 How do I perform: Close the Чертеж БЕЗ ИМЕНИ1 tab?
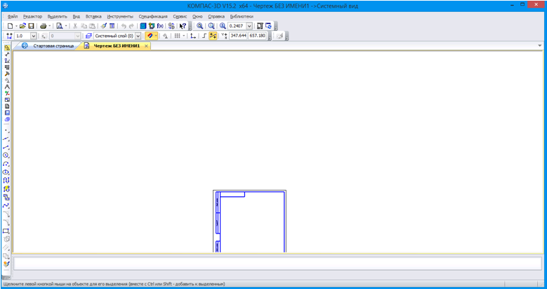[146, 46]
